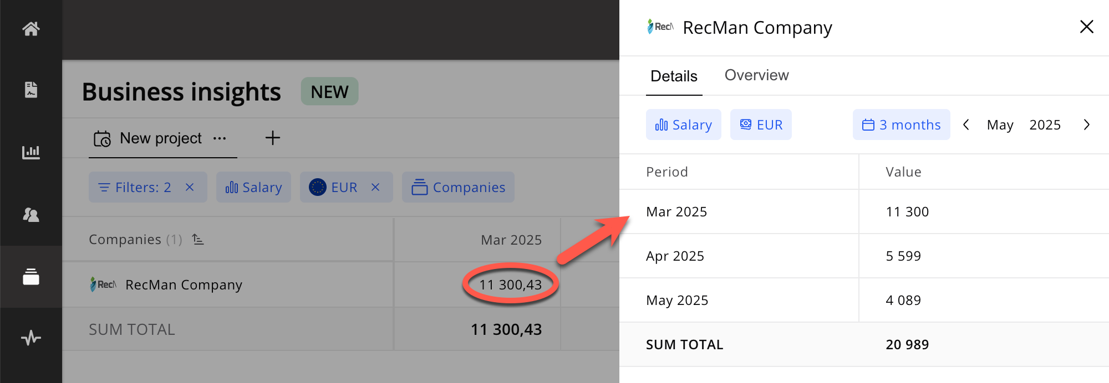
Task: Switch to the Overview tab
Action: point(756,75)
